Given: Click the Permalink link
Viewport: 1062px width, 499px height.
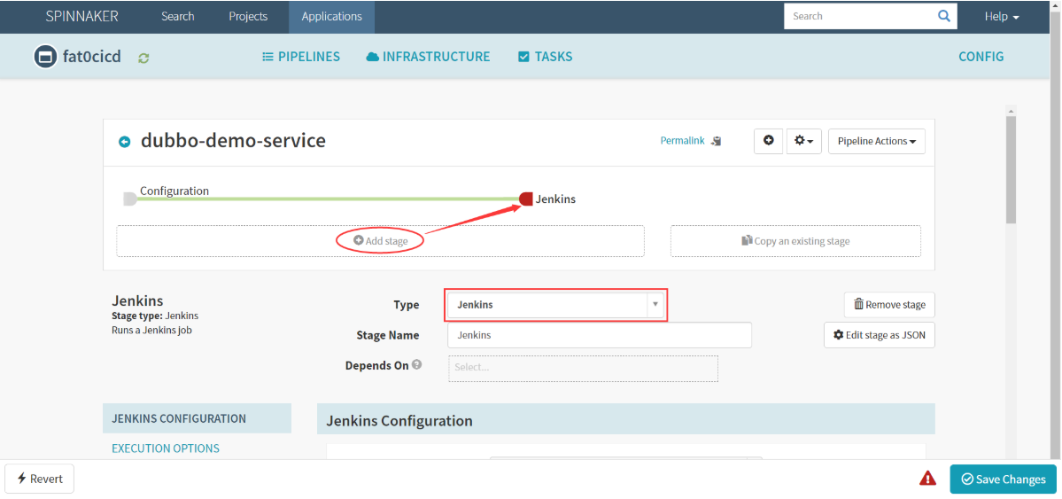Looking at the screenshot, I should click(x=682, y=141).
